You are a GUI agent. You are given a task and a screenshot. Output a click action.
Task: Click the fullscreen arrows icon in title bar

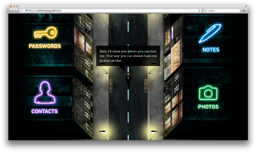pyautogui.click(x=246, y=6)
